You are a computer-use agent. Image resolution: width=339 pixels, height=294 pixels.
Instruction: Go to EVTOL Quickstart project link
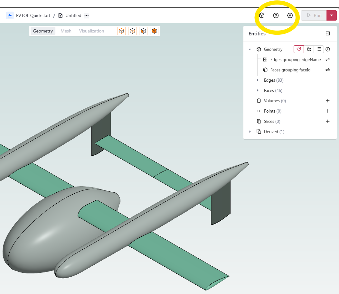33,15
